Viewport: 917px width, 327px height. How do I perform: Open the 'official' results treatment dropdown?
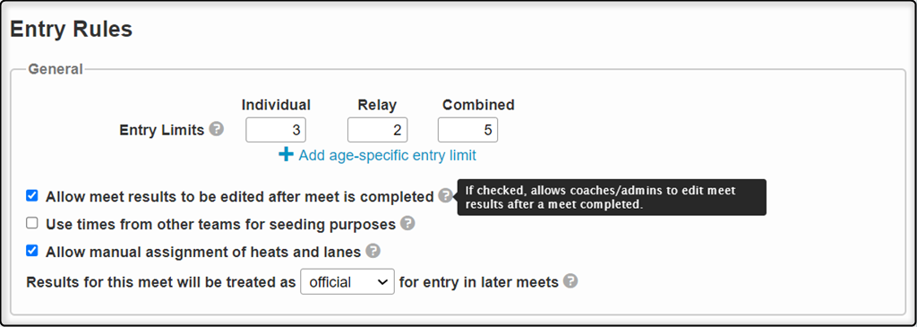point(347,281)
